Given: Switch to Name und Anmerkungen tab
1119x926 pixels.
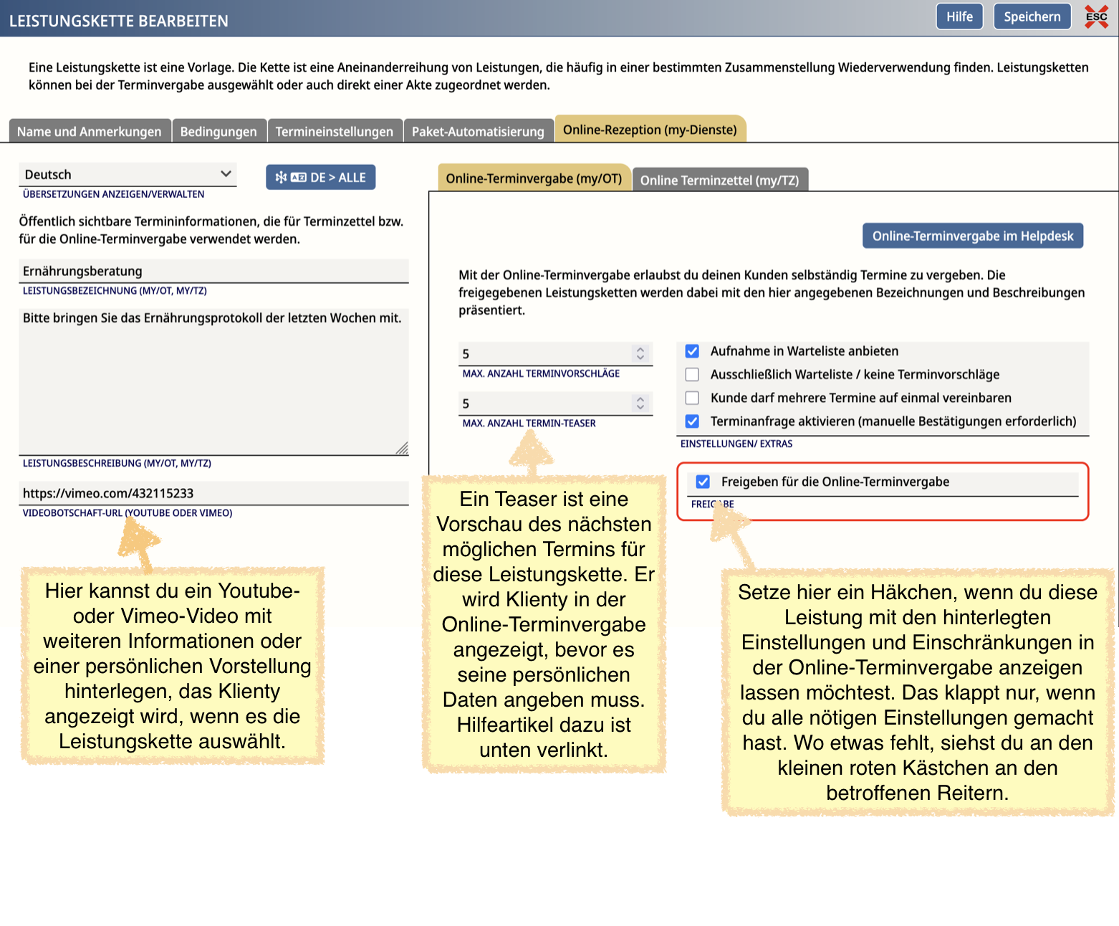Looking at the screenshot, I should coord(90,132).
